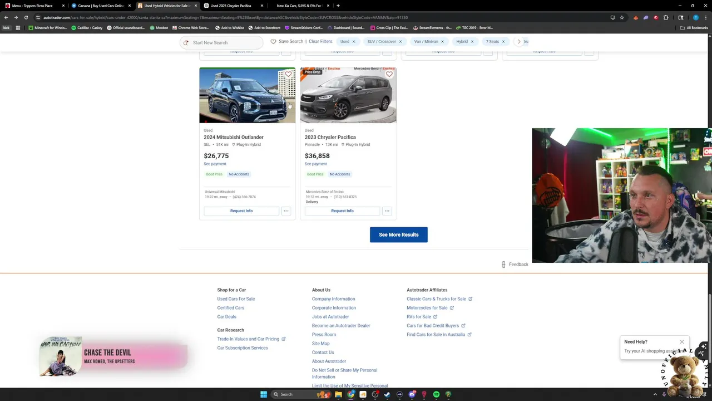Favorite the 2024 Mitsubishi Outlander listing heart

[288, 74]
